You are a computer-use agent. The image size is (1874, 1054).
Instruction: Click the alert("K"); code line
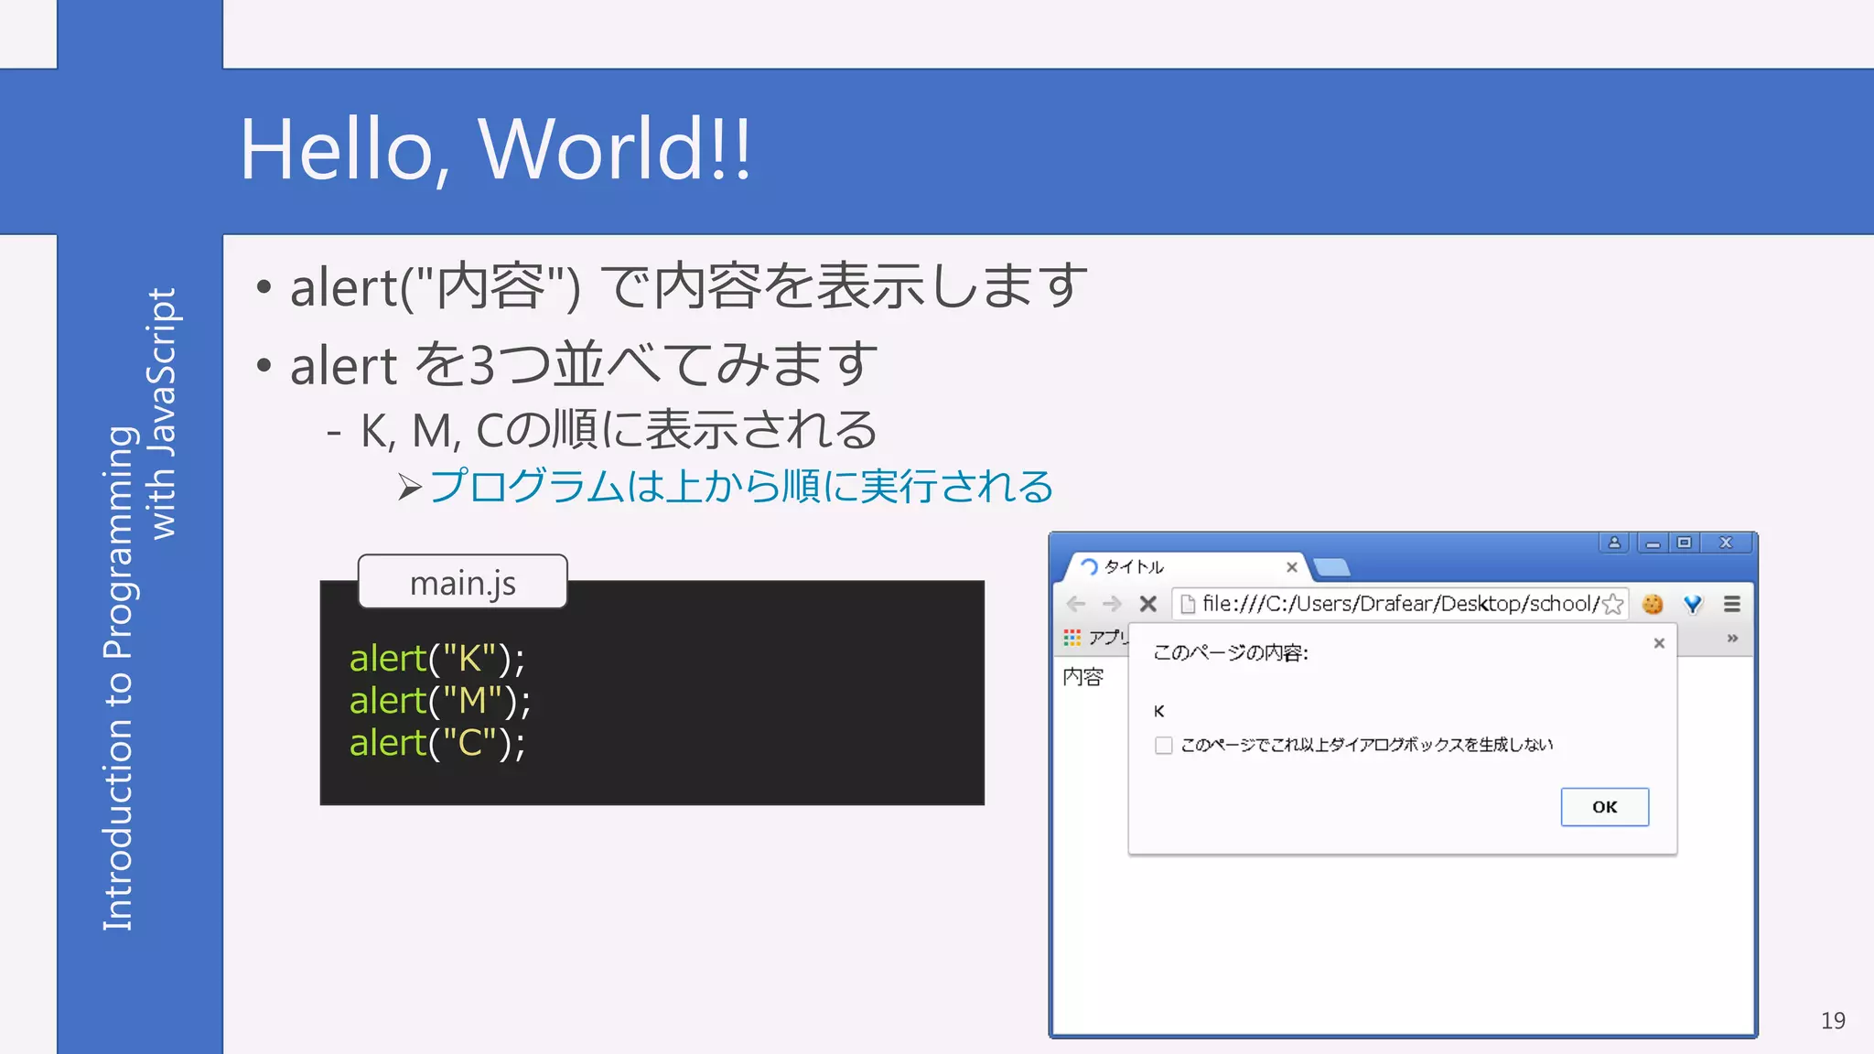(437, 658)
